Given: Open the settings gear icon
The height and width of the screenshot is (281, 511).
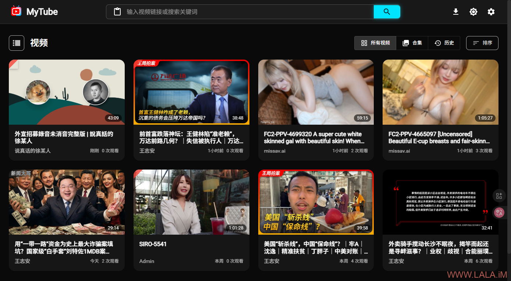Looking at the screenshot, I should tap(491, 12).
